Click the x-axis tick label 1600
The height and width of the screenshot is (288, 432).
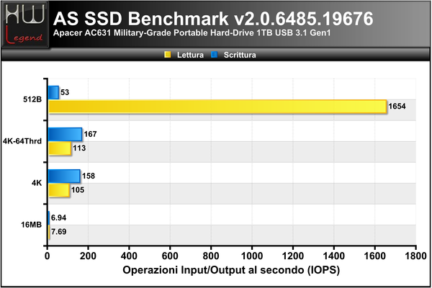pyautogui.click(x=374, y=256)
